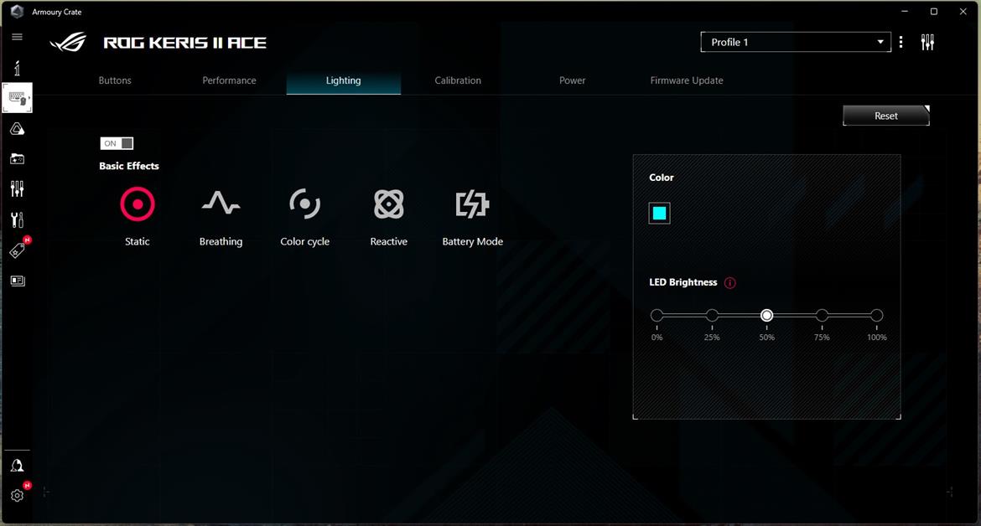Open the three-dot profile options menu
This screenshot has width=981, height=526.
(901, 42)
